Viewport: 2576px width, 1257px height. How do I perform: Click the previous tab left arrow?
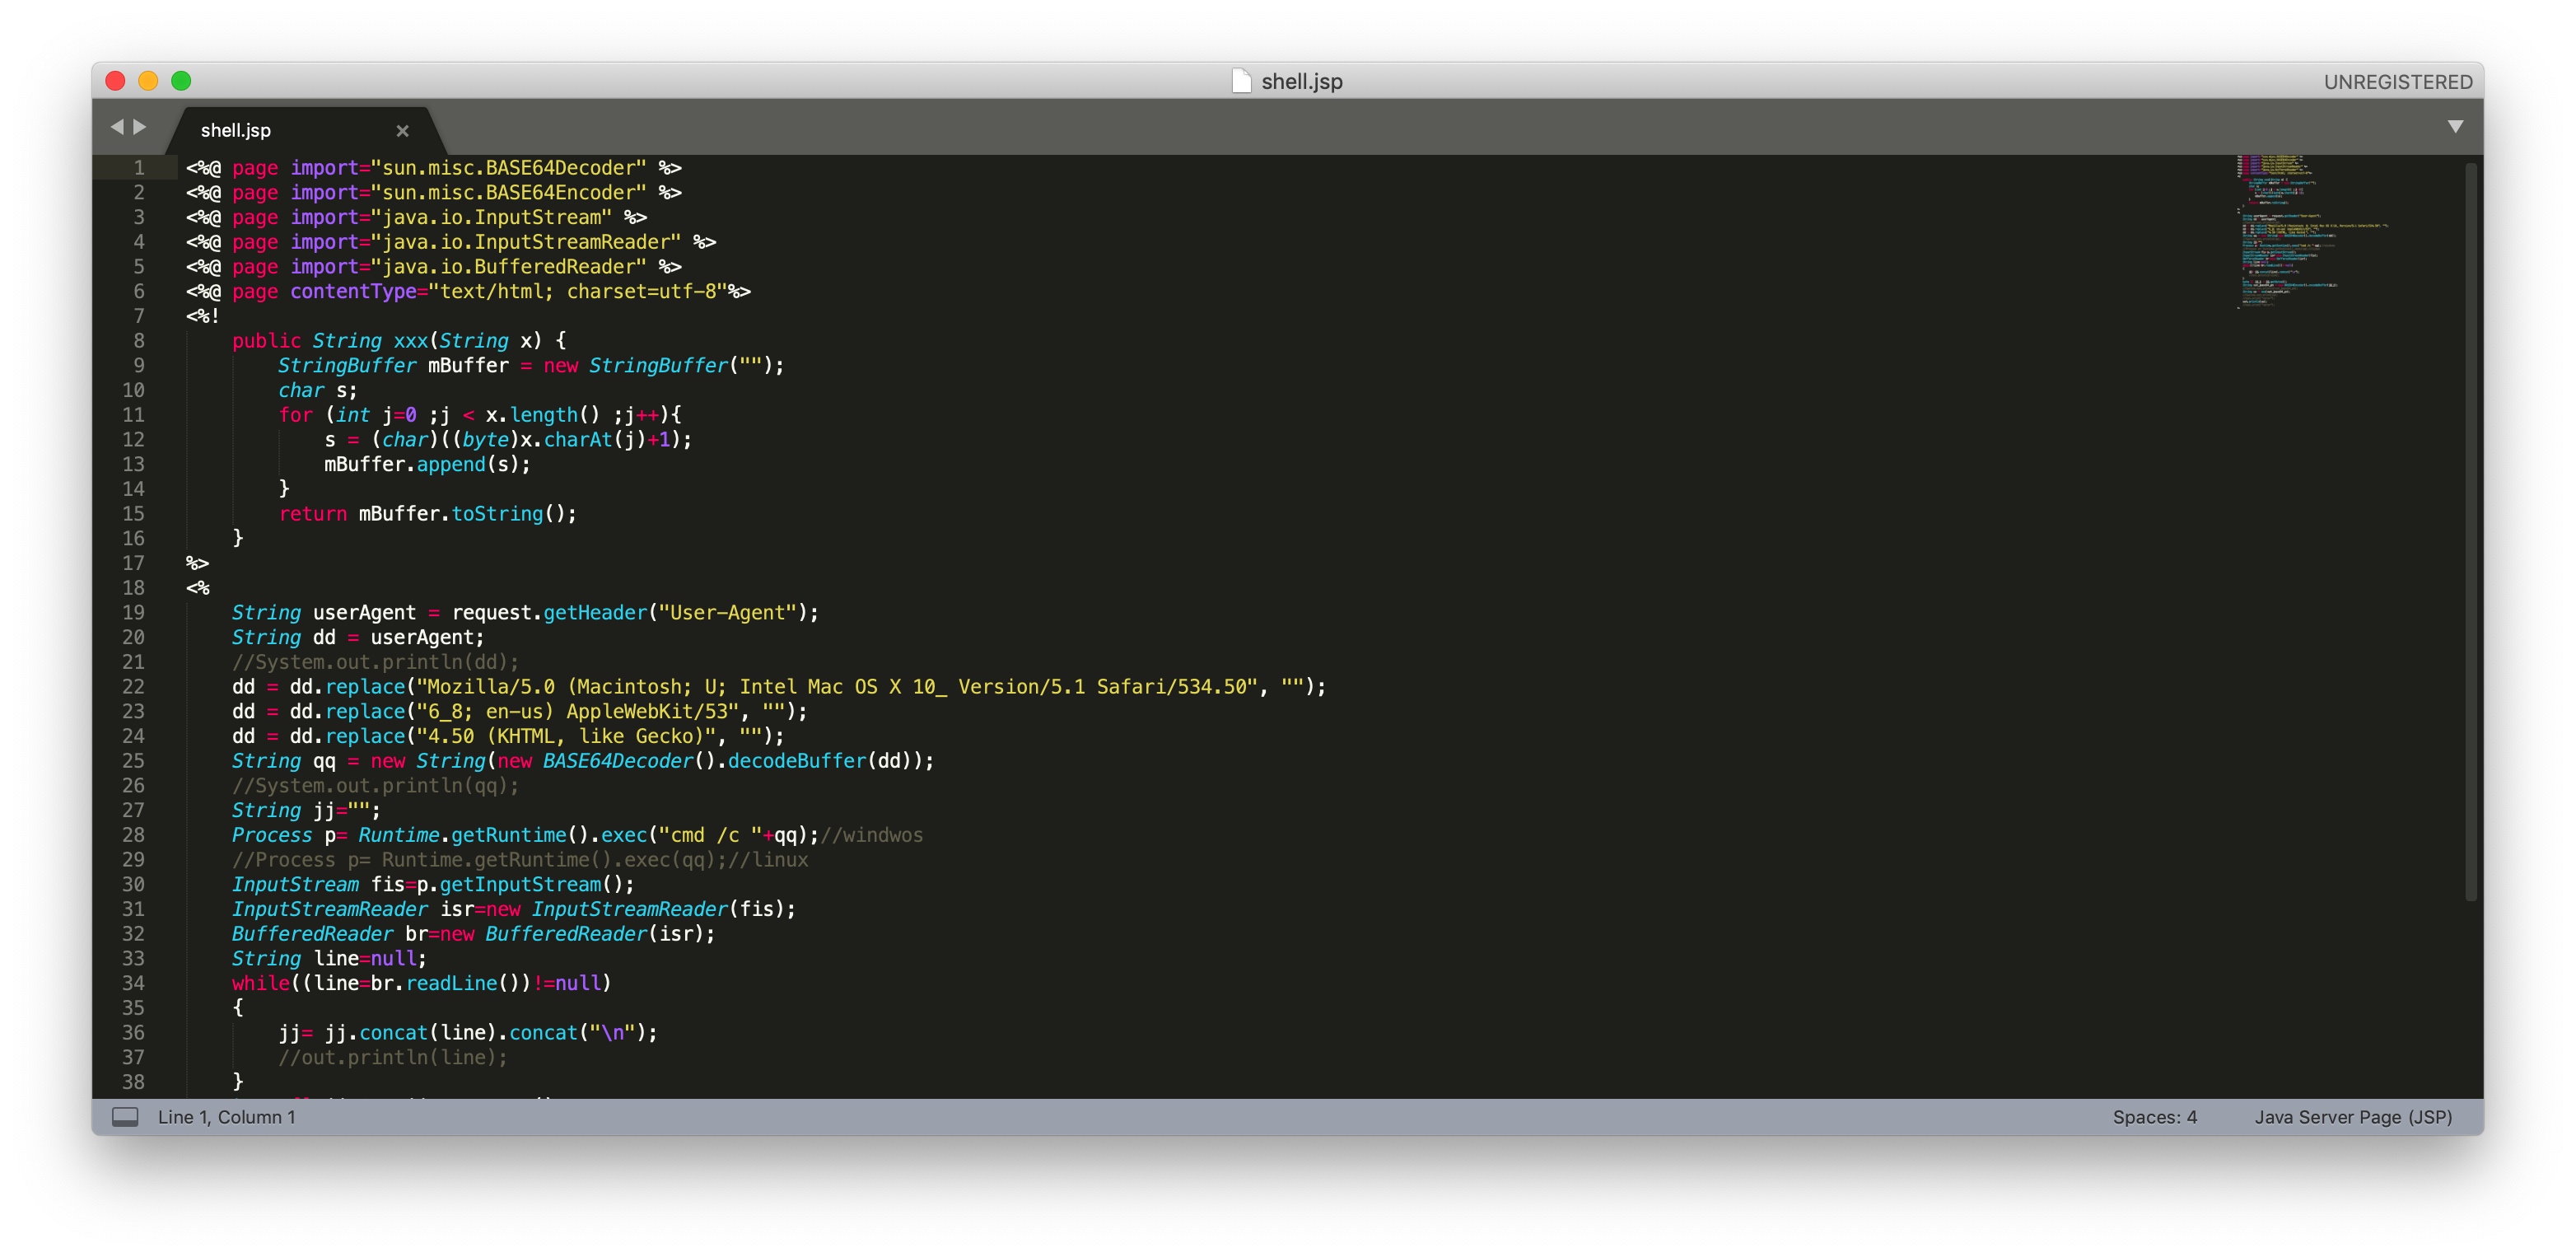click(x=116, y=127)
